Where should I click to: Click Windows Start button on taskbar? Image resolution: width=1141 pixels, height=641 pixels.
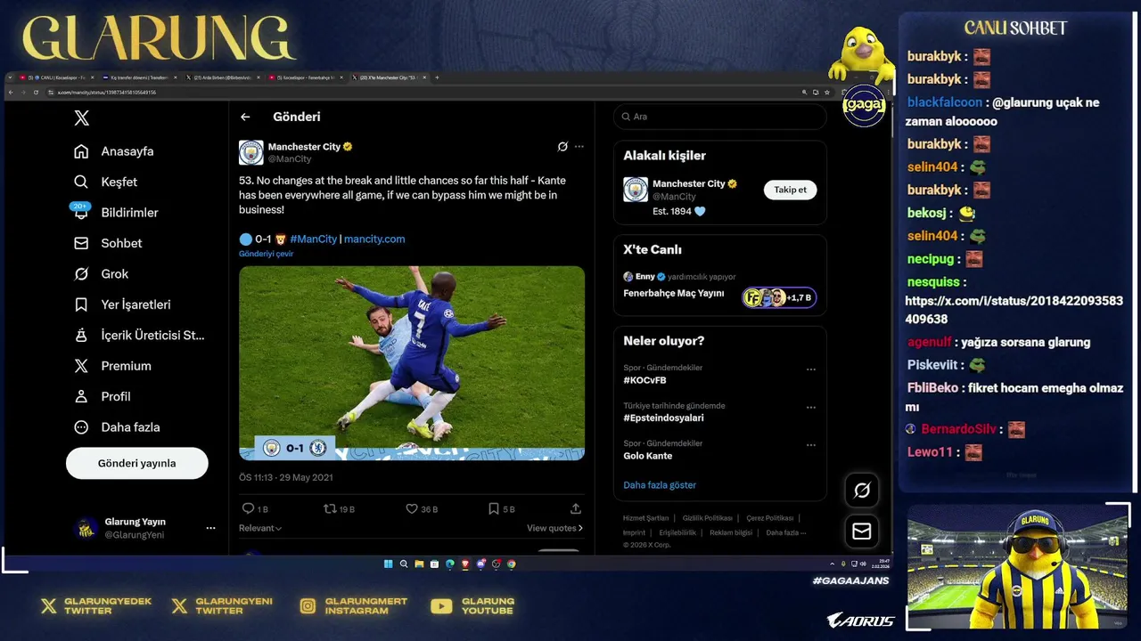tap(388, 564)
